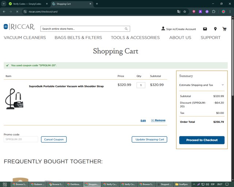Screen dimensions: 234x187
Task: Click the red shield extension icon
Action: coord(194,11)
